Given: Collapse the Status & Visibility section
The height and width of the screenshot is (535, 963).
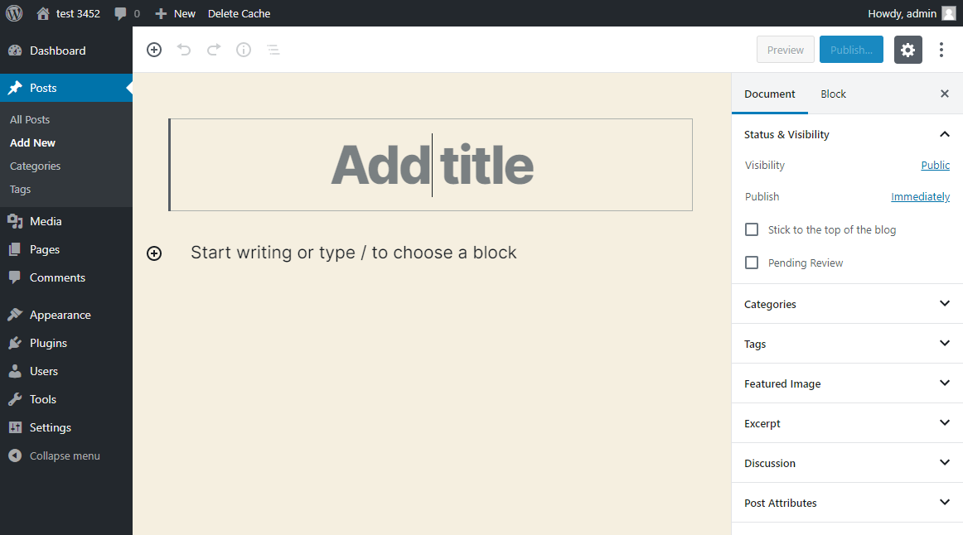Looking at the screenshot, I should pyautogui.click(x=944, y=134).
